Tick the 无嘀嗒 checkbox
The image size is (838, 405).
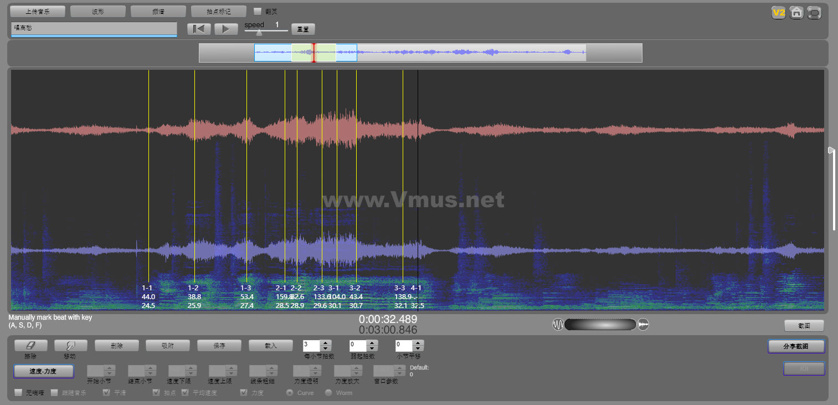[18, 393]
